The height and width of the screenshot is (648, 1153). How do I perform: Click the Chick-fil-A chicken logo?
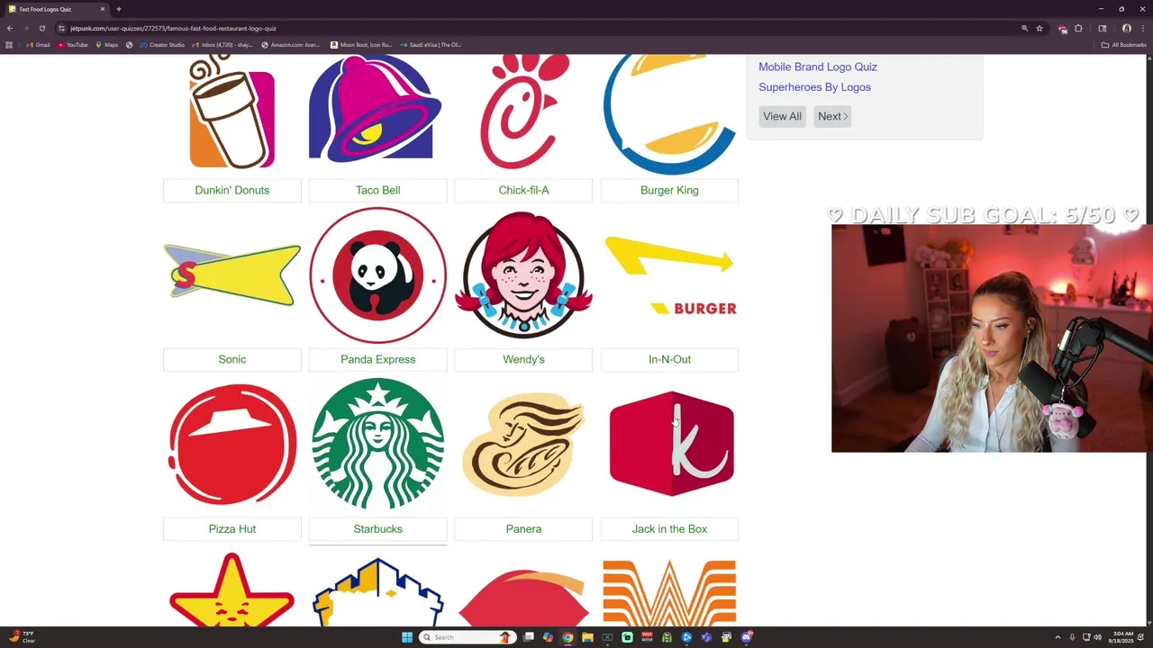[x=524, y=112]
